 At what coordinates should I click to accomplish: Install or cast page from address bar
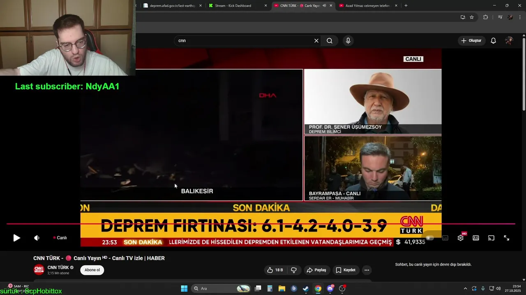coord(463,17)
